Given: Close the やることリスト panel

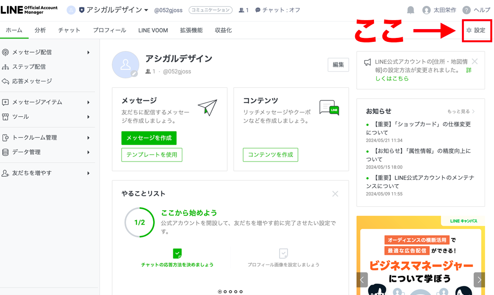Looking at the screenshot, I should click(335, 194).
